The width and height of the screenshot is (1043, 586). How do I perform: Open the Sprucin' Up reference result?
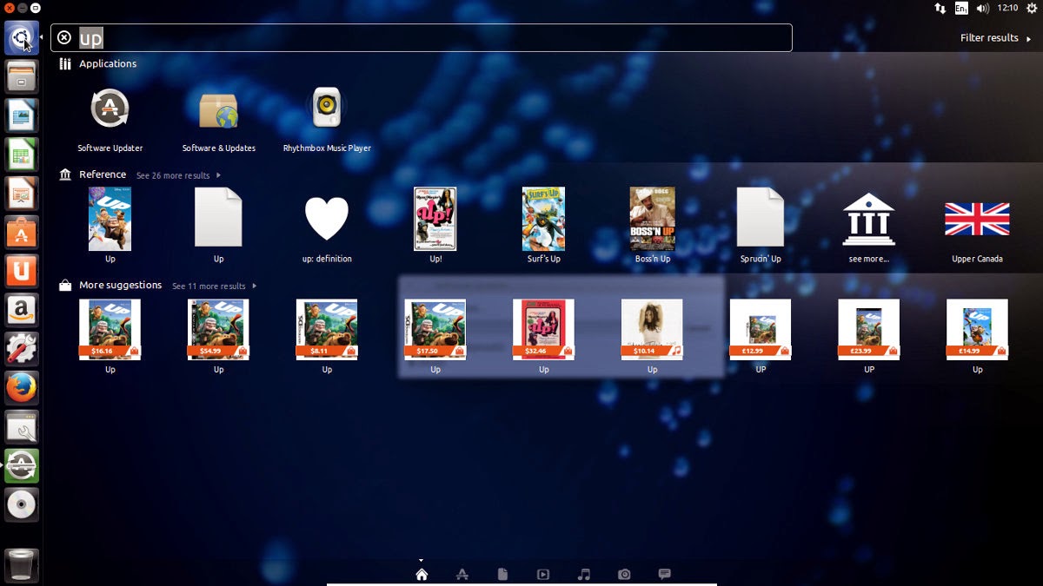(761, 226)
